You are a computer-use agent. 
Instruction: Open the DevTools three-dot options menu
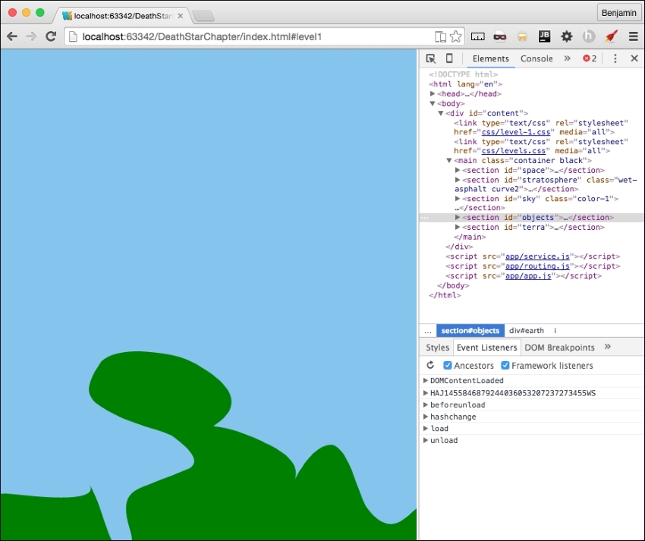[x=615, y=58]
